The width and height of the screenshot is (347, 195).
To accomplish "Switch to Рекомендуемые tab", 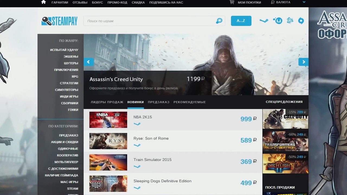I will pos(189,102).
